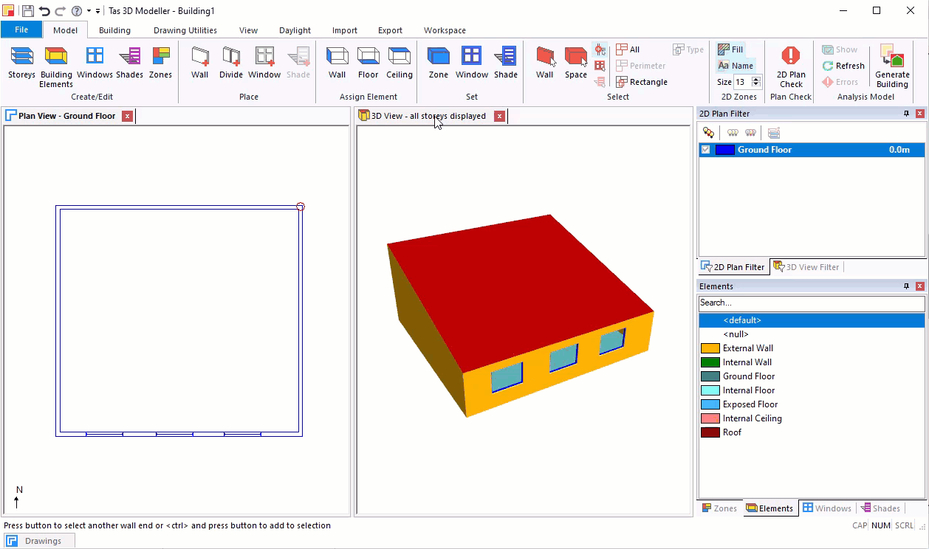Click Set Shade tool
Viewport: 929px width, 549px height.
click(x=506, y=63)
